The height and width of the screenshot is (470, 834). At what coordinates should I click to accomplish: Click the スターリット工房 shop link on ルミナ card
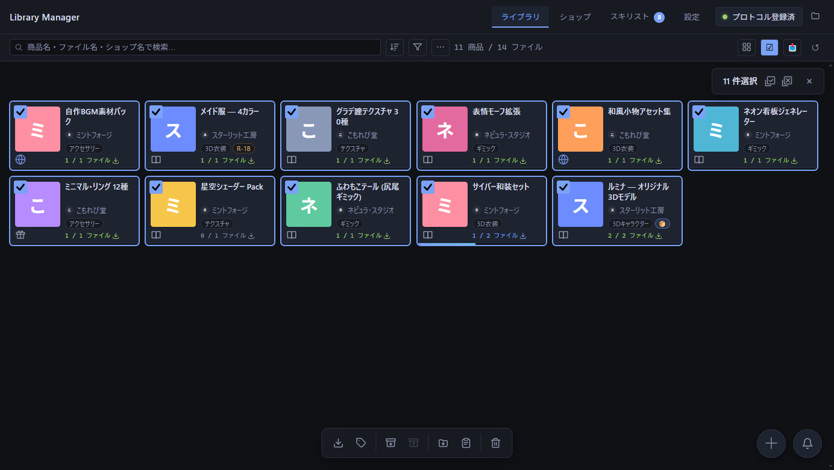coord(637,210)
